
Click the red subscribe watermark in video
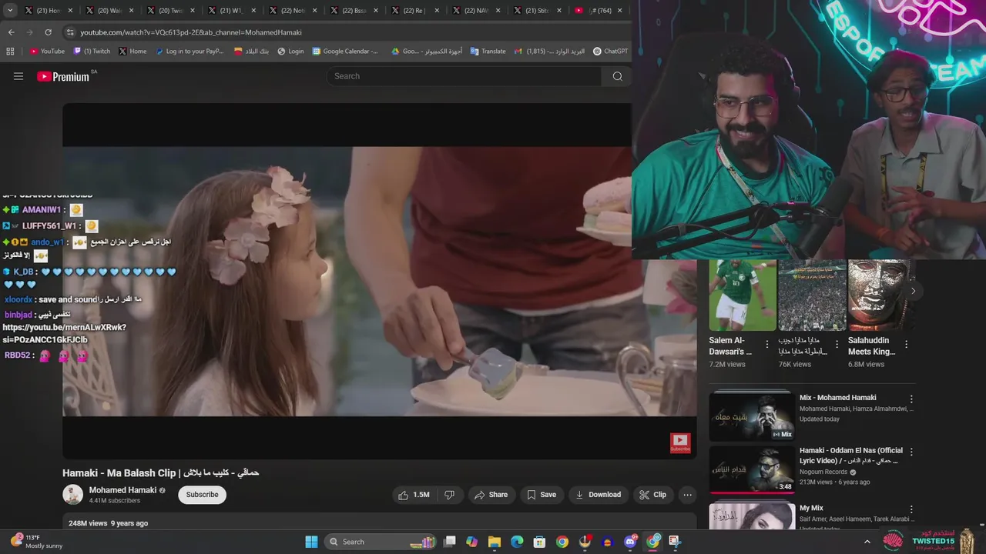680,442
